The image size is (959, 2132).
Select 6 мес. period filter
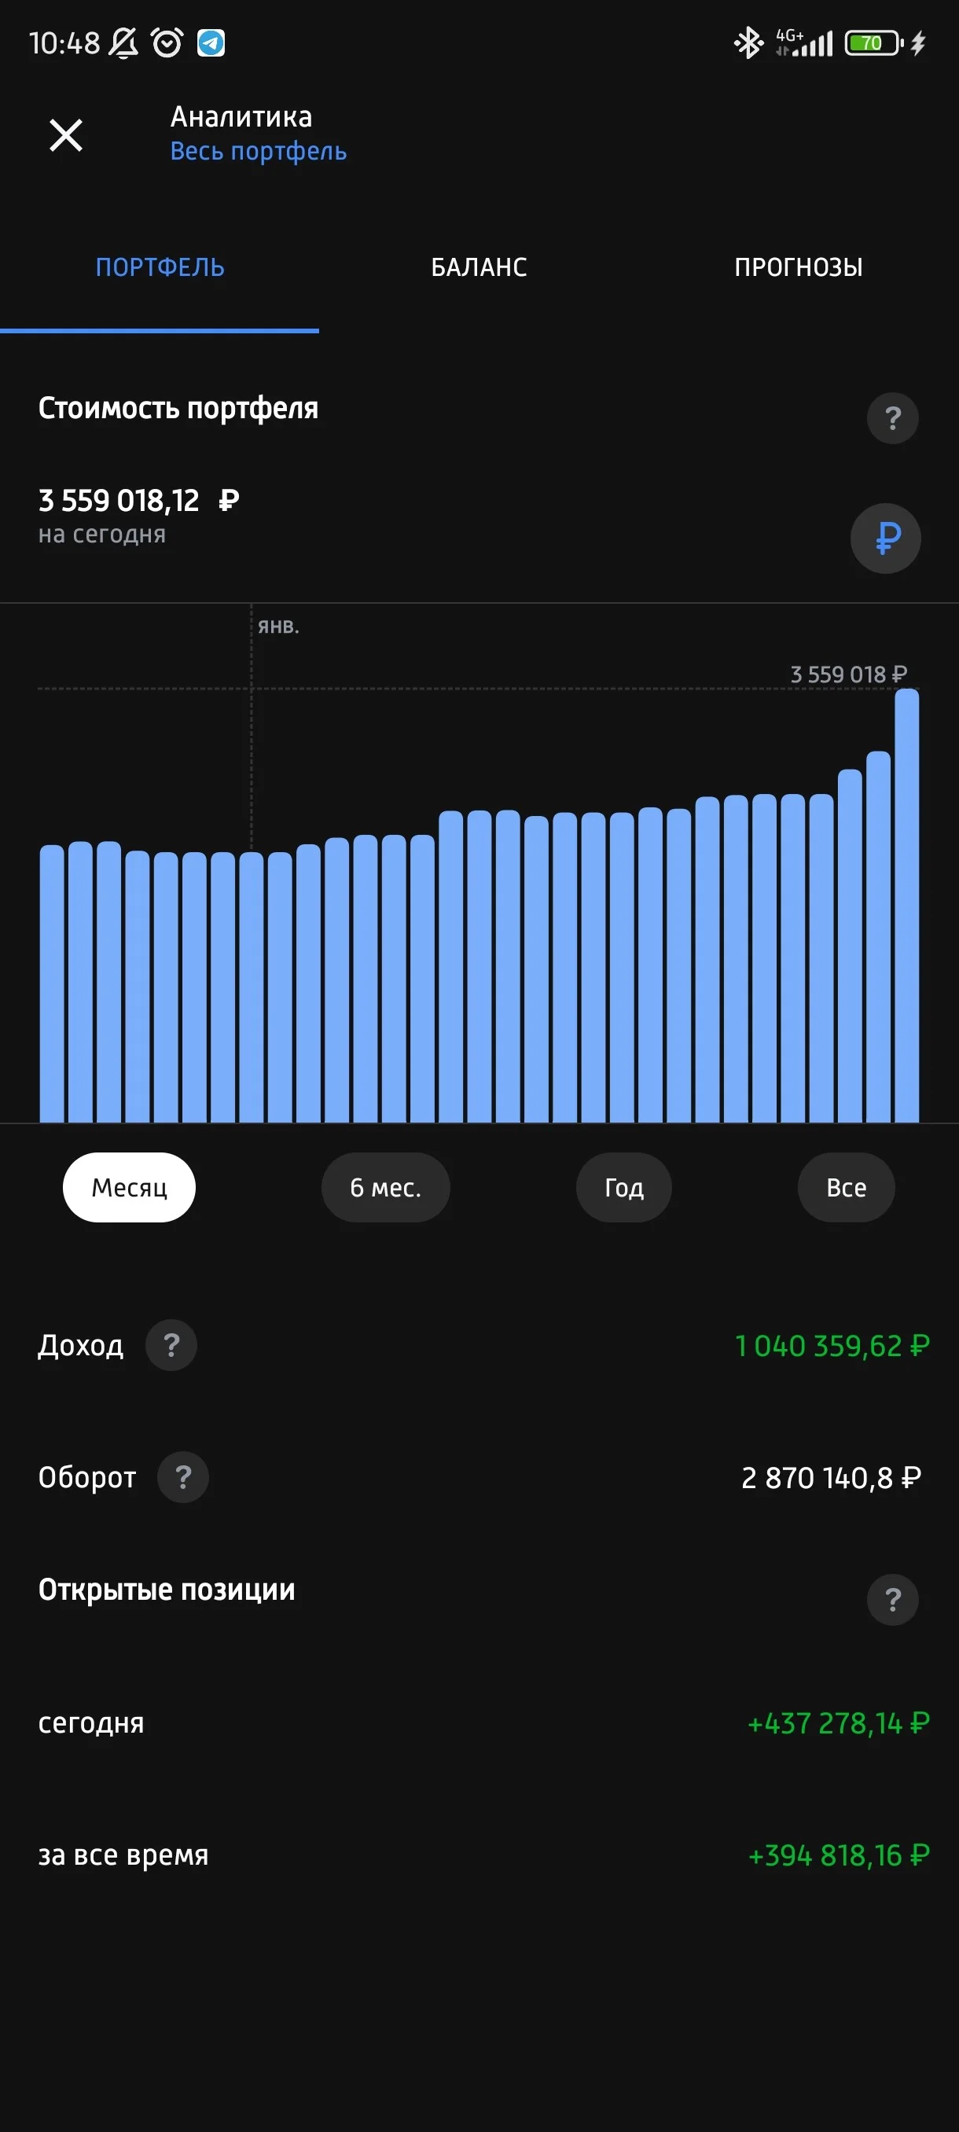(386, 1188)
